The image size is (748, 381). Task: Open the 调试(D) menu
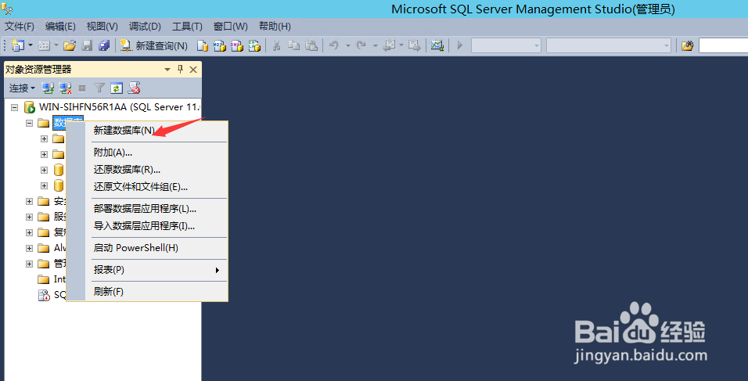145,27
